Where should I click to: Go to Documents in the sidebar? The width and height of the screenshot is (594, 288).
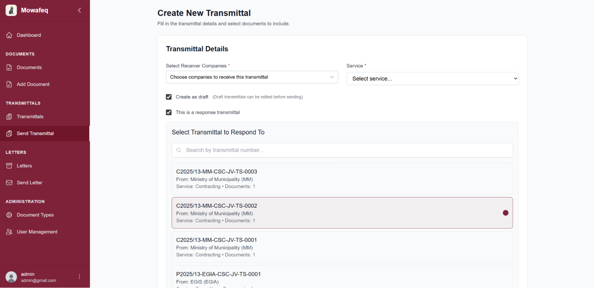coord(29,67)
